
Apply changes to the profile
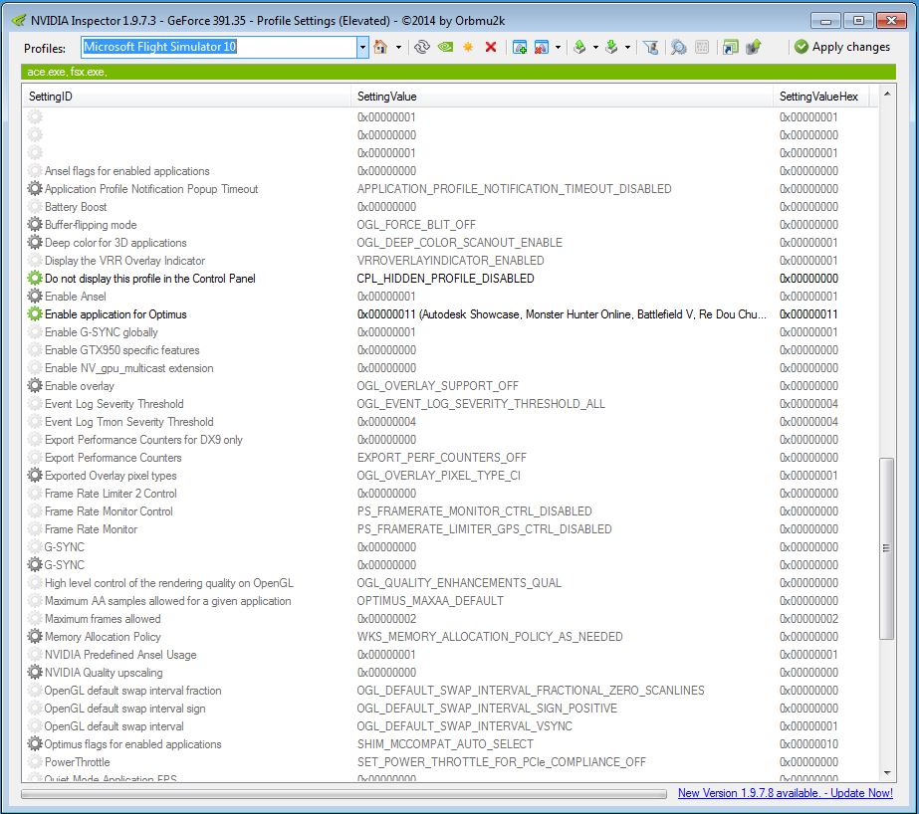tap(842, 47)
